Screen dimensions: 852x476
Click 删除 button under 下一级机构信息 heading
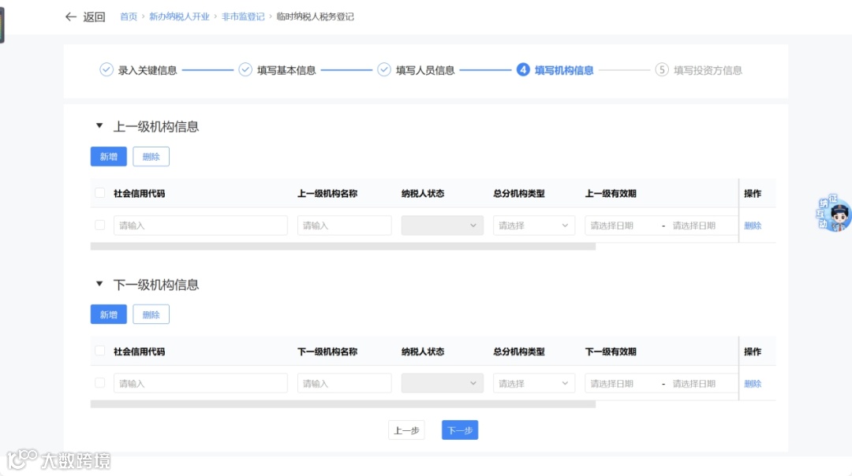coord(151,314)
